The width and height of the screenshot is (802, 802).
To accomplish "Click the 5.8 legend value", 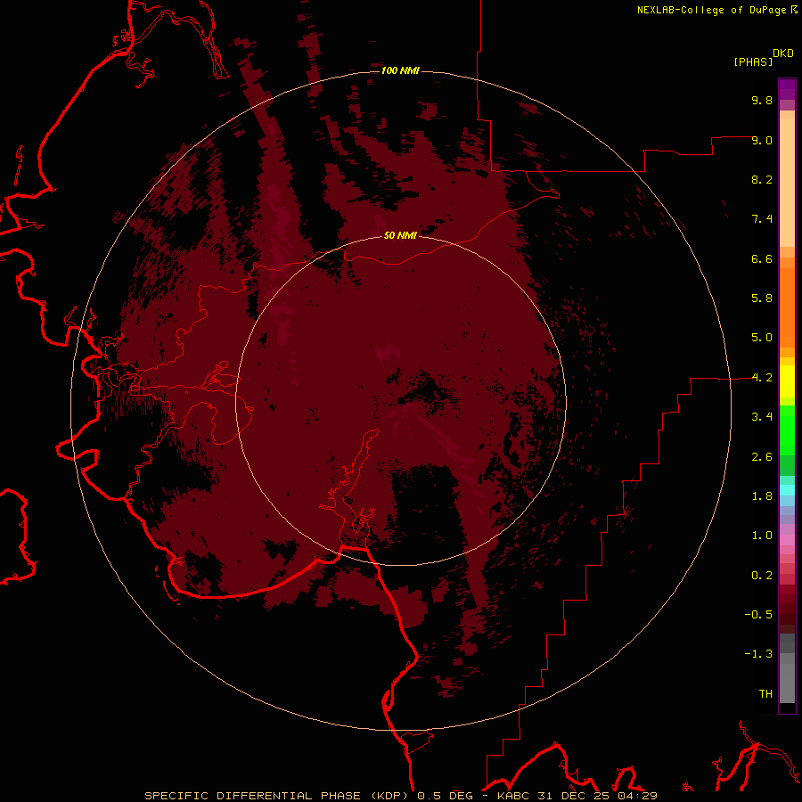I will tap(762, 299).
